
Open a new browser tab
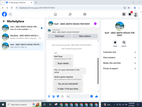pyautogui.click(x=36, y=3)
